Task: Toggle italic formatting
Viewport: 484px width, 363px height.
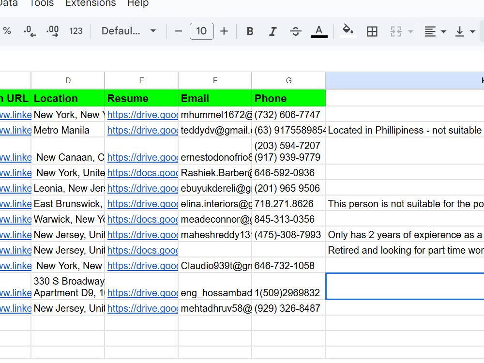Action: point(272,31)
